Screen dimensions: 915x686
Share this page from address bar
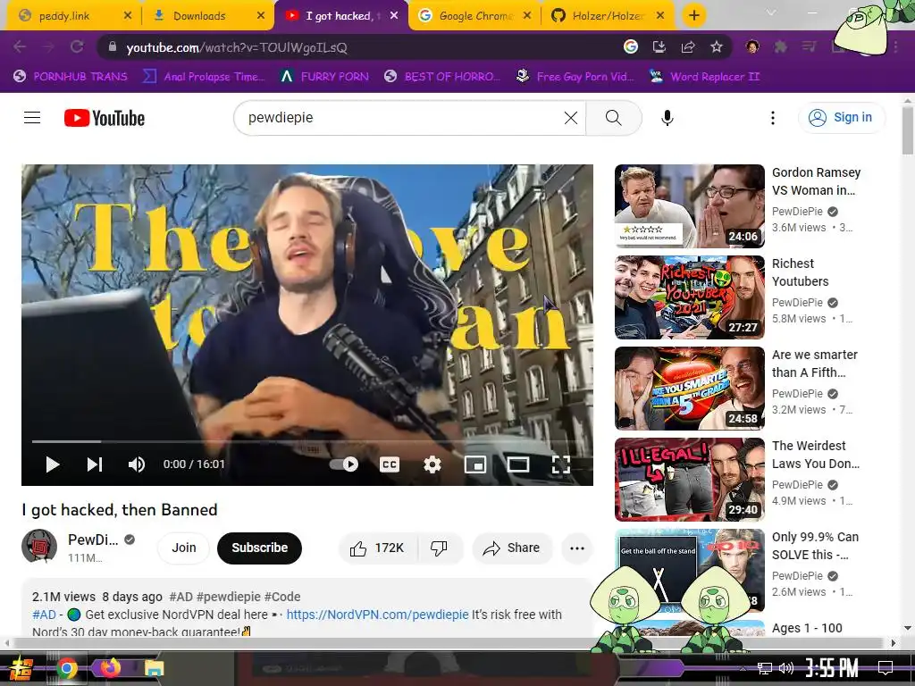(x=687, y=47)
